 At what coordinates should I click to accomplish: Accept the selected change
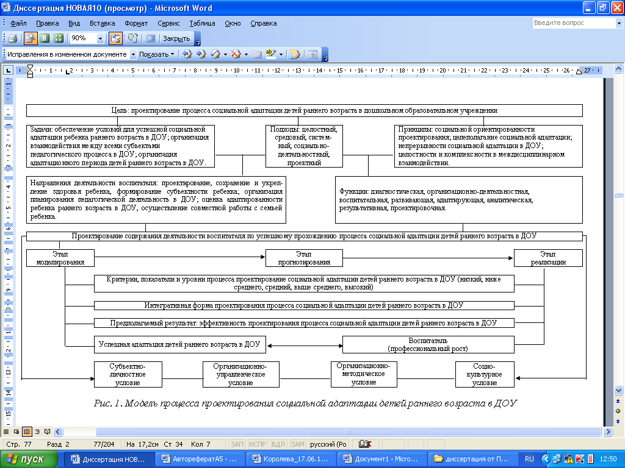click(215, 54)
